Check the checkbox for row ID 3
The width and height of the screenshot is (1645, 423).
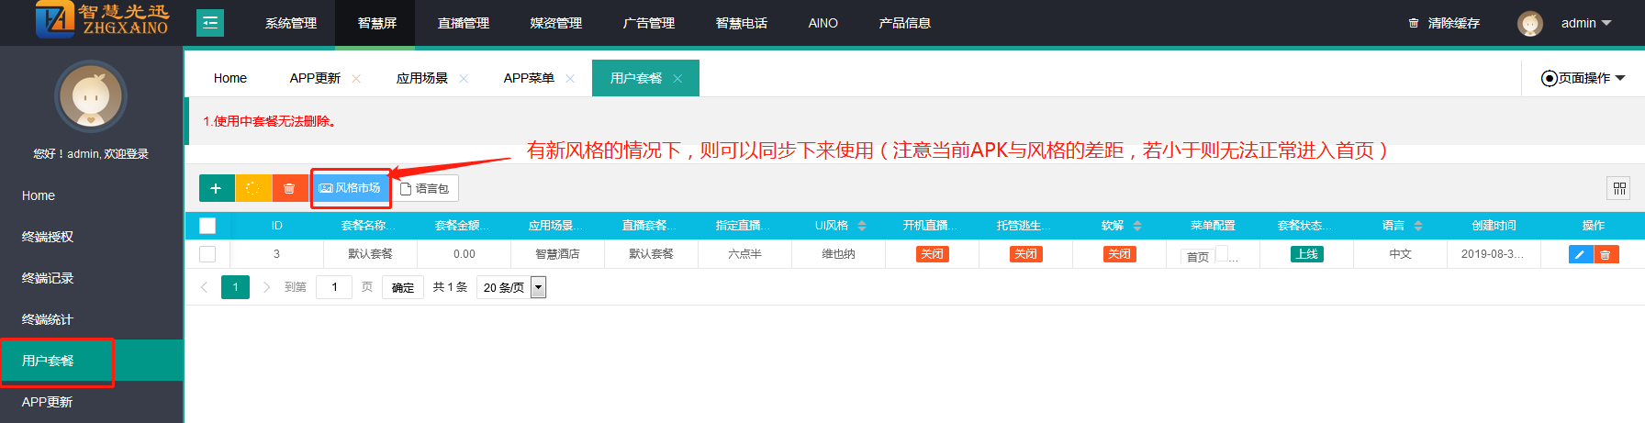coord(207,254)
